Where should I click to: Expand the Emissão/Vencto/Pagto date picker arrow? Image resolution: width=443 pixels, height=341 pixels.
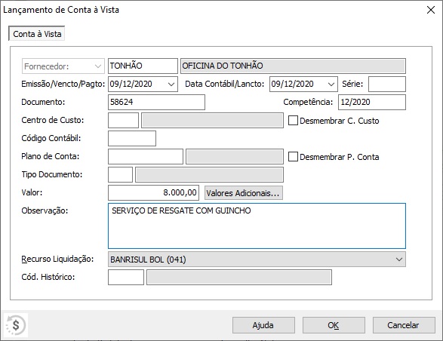pyautogui.click(x=171, y=84)
